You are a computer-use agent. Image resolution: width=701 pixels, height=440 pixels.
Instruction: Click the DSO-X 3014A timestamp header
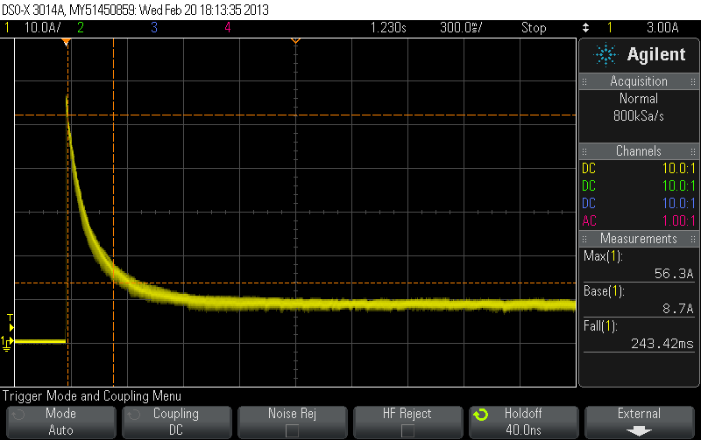pos(135,10)
